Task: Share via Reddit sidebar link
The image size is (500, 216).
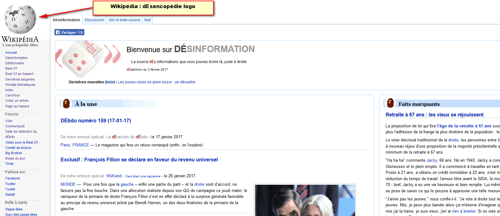Action: coord(10,194)
